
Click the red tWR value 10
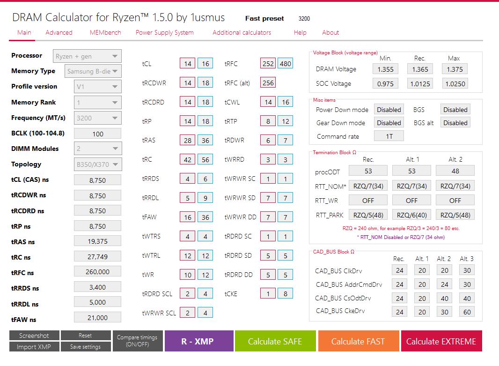188,275
